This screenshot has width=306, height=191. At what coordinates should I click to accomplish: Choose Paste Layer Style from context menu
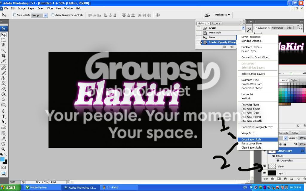click(258, 144)
